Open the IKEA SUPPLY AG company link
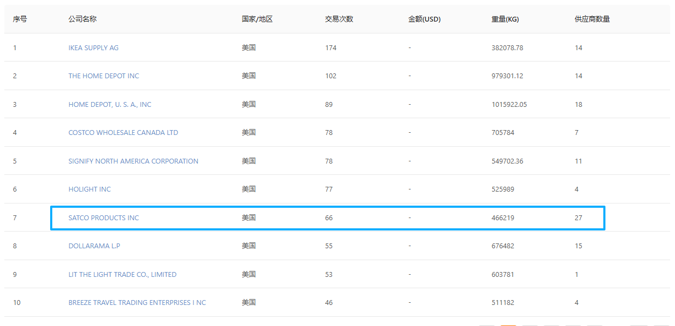 (x=93, y=47)
